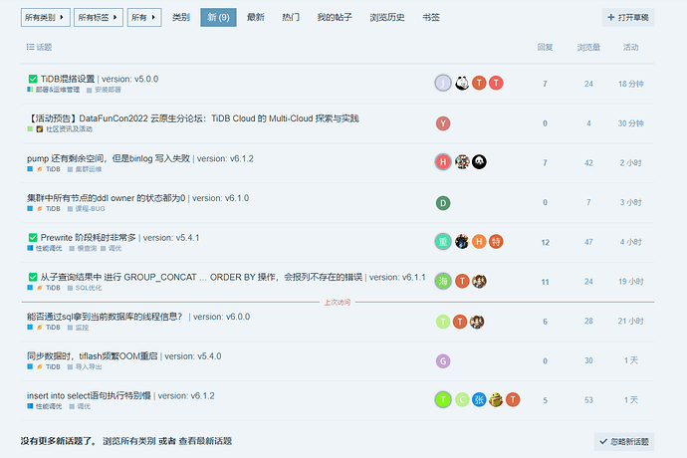Click the 课程-BUG tag
Viewport: 687px width, 458px height.
(x=86, y=209)
